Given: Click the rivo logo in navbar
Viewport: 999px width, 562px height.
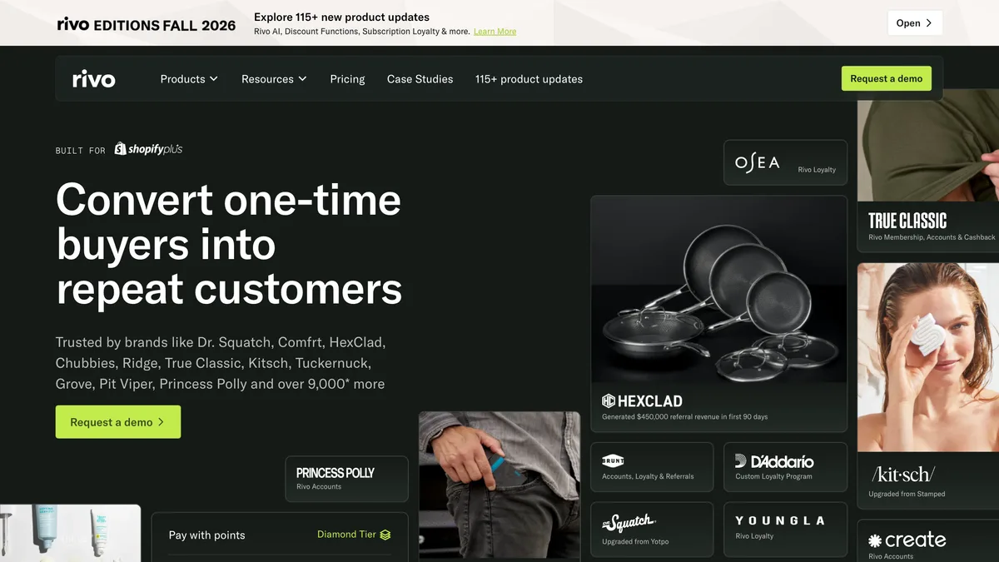Looking at the screenshot, I should (94, 79).
